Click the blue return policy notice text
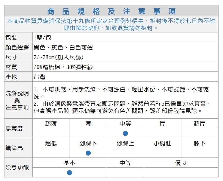Viewport: 223px width, 181px height. pyautogui.click(x=111, y=25)
